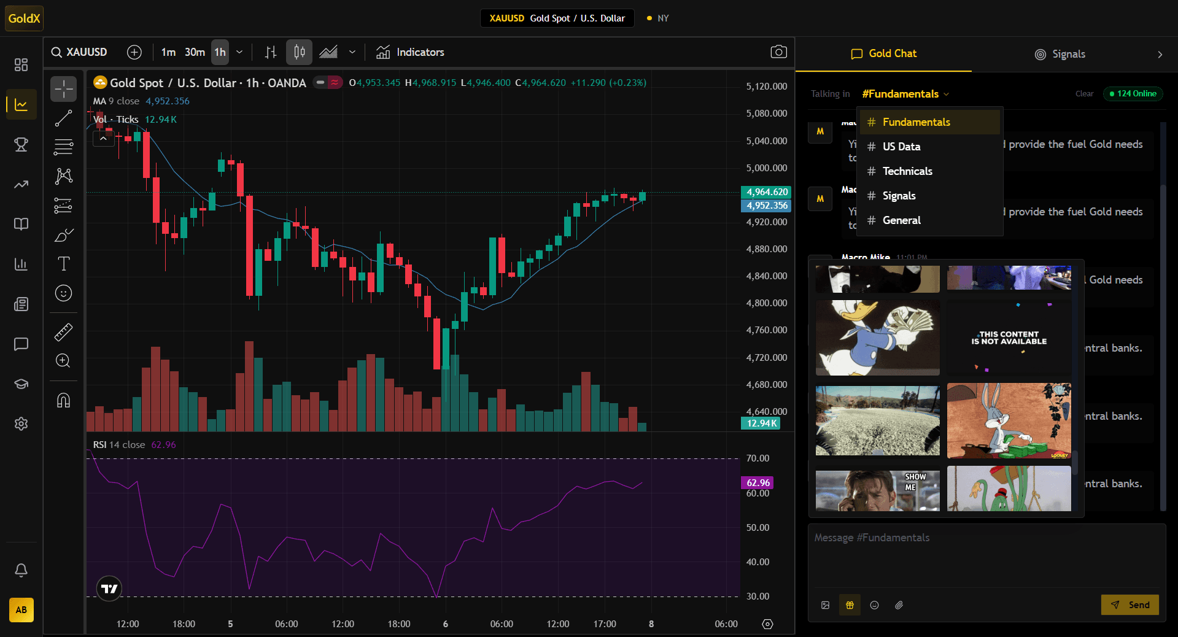This screenshot has width=1178, height=637.
Task: Attach a file using the paperclip icon
Action: [x=899, y=605]
